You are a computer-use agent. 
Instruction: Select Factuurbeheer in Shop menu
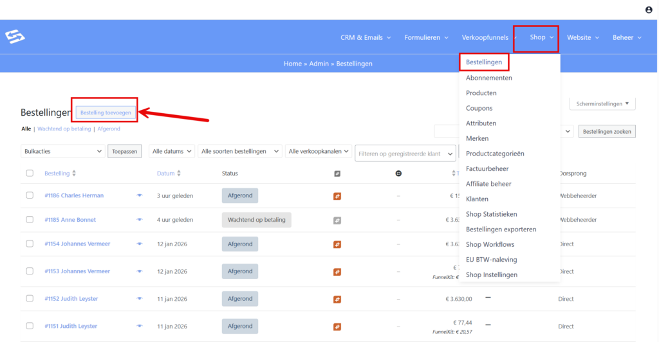(487, 169)
